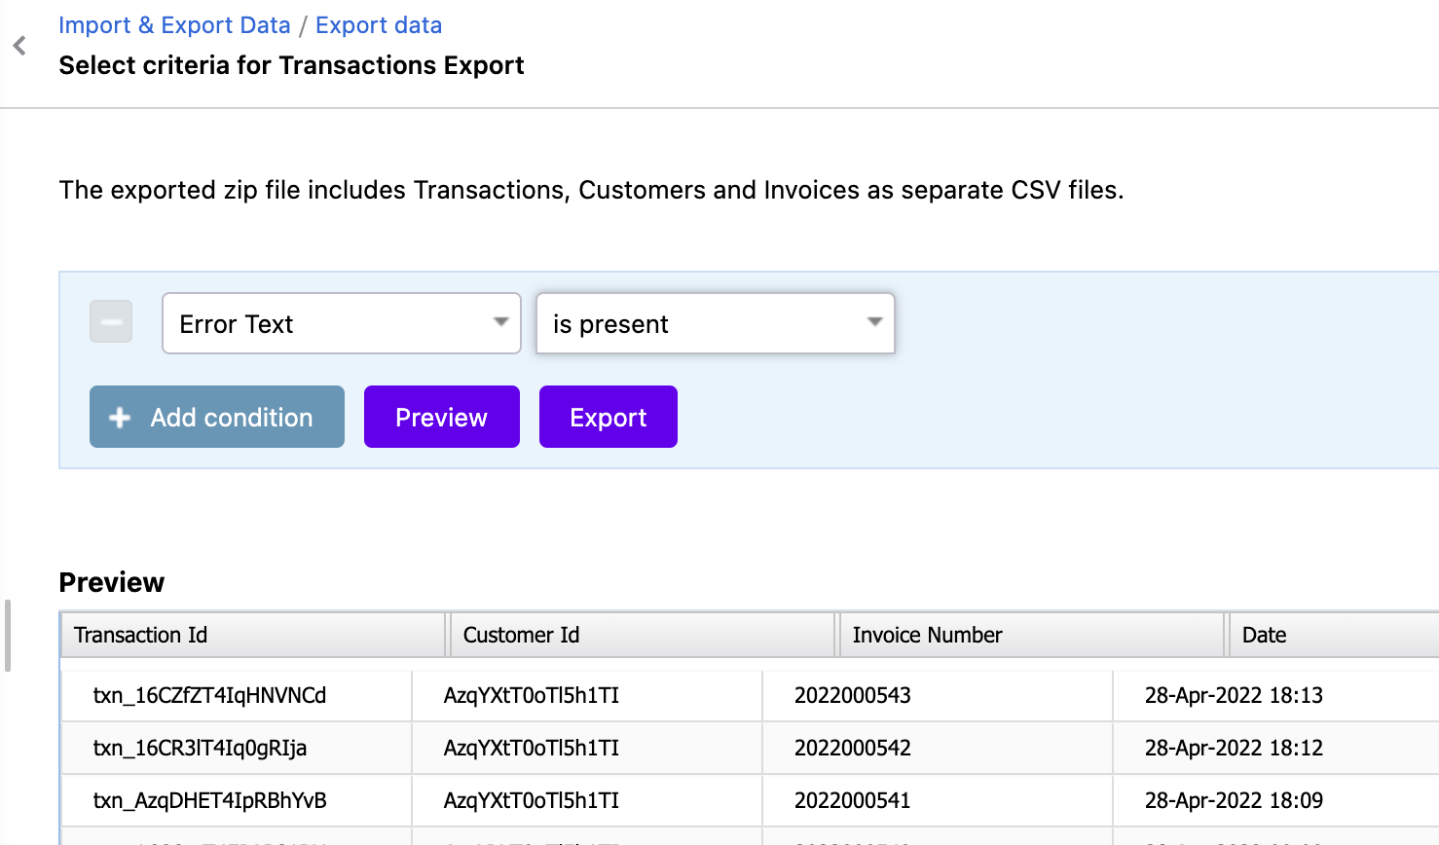Image resolution: width=1439 pixels, height=845 pixels.
Task: Sort by Invoice Number column header
Action: pos(927,636)
